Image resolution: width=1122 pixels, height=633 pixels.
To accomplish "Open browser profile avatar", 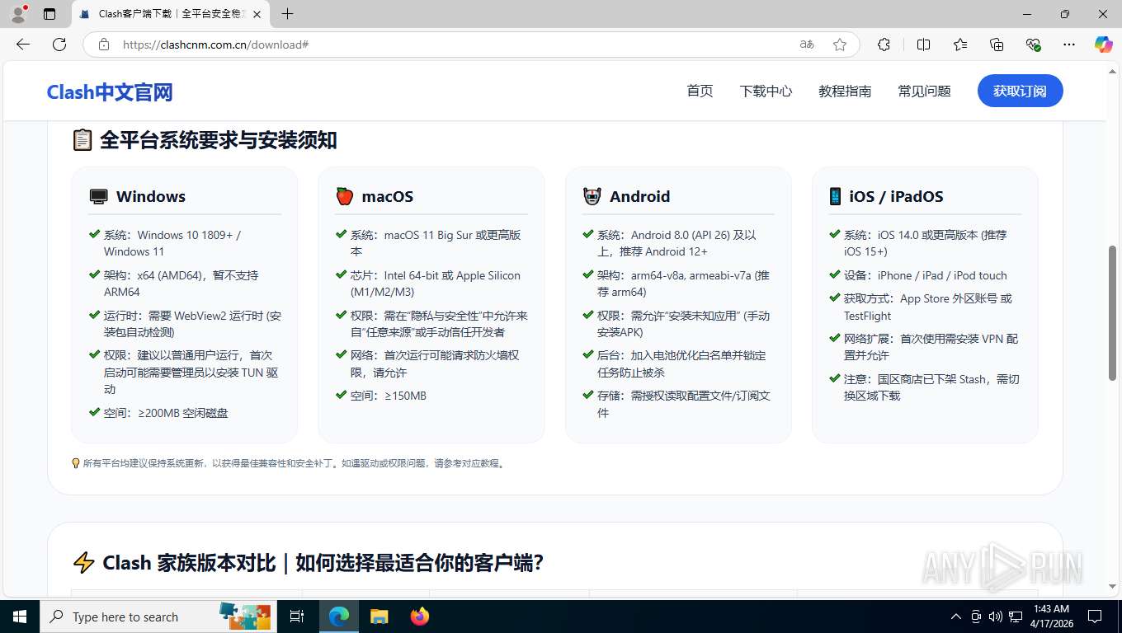I will [18, 14].
